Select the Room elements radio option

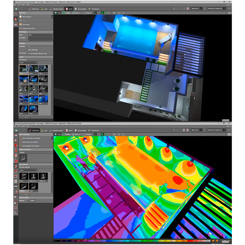pyautogui.click(x=20, y=167)
